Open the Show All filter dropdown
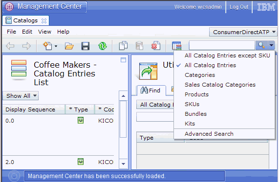Image resolution: width=279 pixels, height=182 pixels. tap(21, 96)
